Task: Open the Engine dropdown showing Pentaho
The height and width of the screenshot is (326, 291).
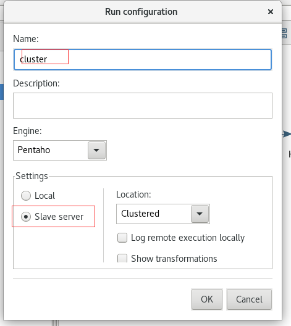Action: pos(60,150)
